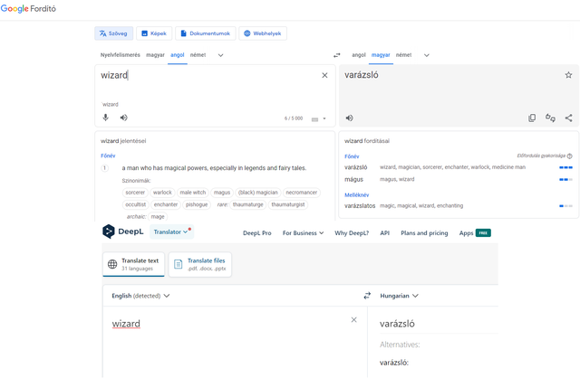Rate this translation with feedback icon

coord(550,118)
